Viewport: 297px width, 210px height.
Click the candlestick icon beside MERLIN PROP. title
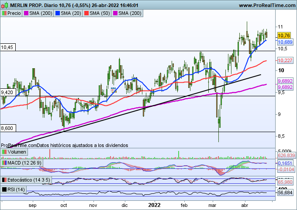(4, 5)
